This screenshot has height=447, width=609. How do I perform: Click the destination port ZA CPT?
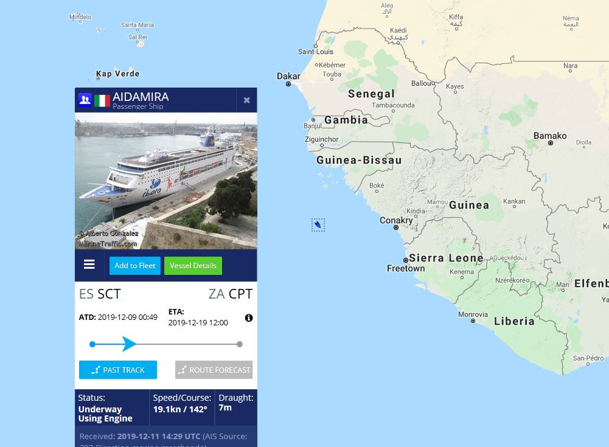pos(230,294)
